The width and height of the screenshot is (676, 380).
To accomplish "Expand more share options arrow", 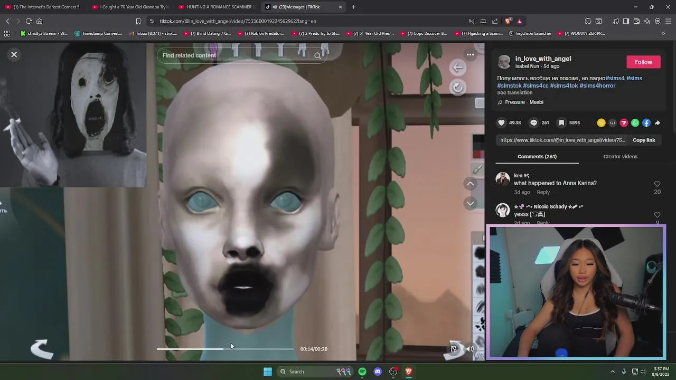I will point(658,123).
